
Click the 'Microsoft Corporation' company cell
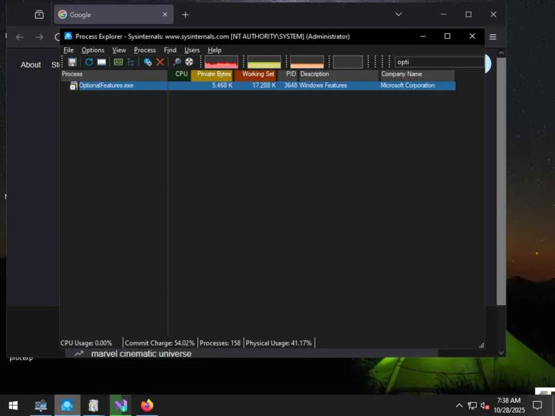tap(408, 86)
